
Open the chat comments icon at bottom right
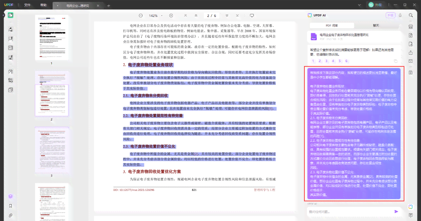coord(410,215)
